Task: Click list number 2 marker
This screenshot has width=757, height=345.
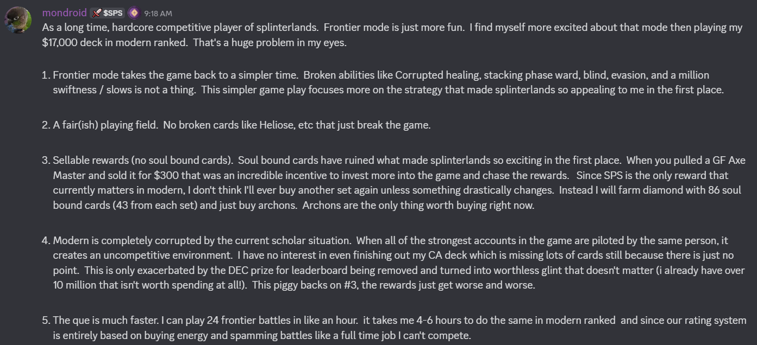Action: pyautogui.click(x=46, y=125)
